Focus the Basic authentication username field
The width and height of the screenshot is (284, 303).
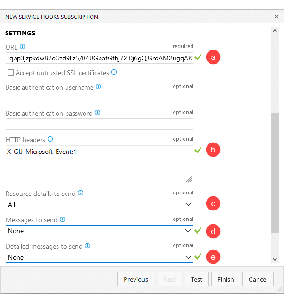tap(100, 98)
